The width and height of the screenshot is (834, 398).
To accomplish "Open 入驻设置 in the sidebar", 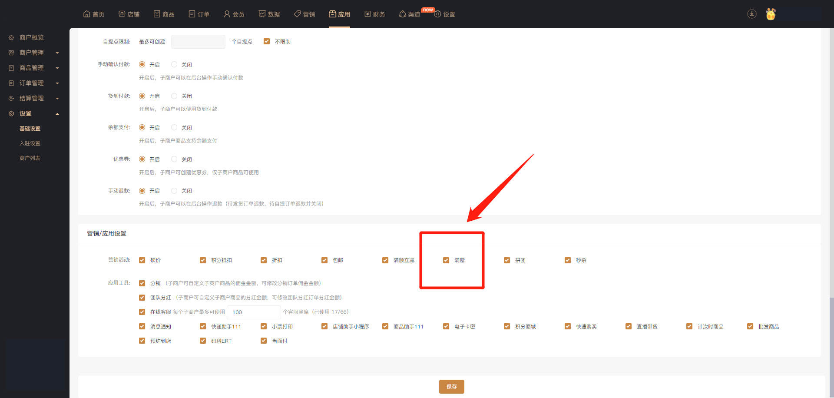I will click(30, 143).
